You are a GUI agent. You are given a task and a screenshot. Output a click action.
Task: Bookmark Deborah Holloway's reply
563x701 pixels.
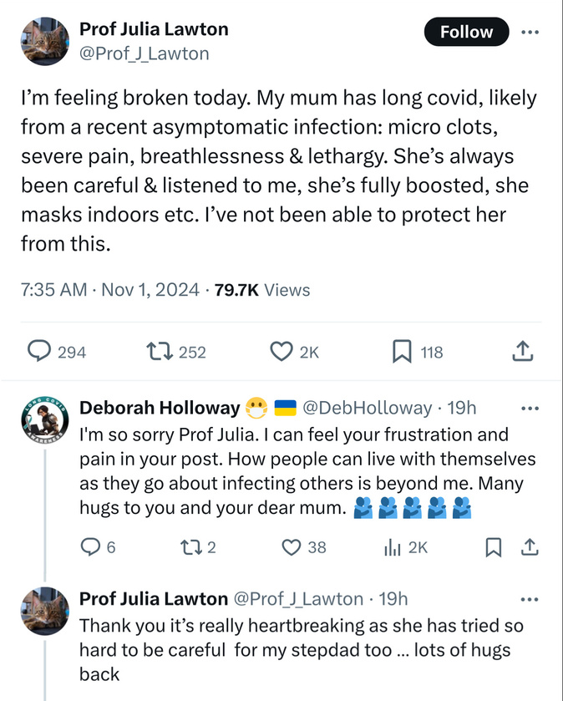494,547
